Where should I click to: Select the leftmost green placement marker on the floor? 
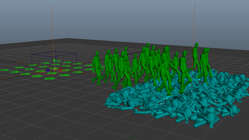[4, 70]
